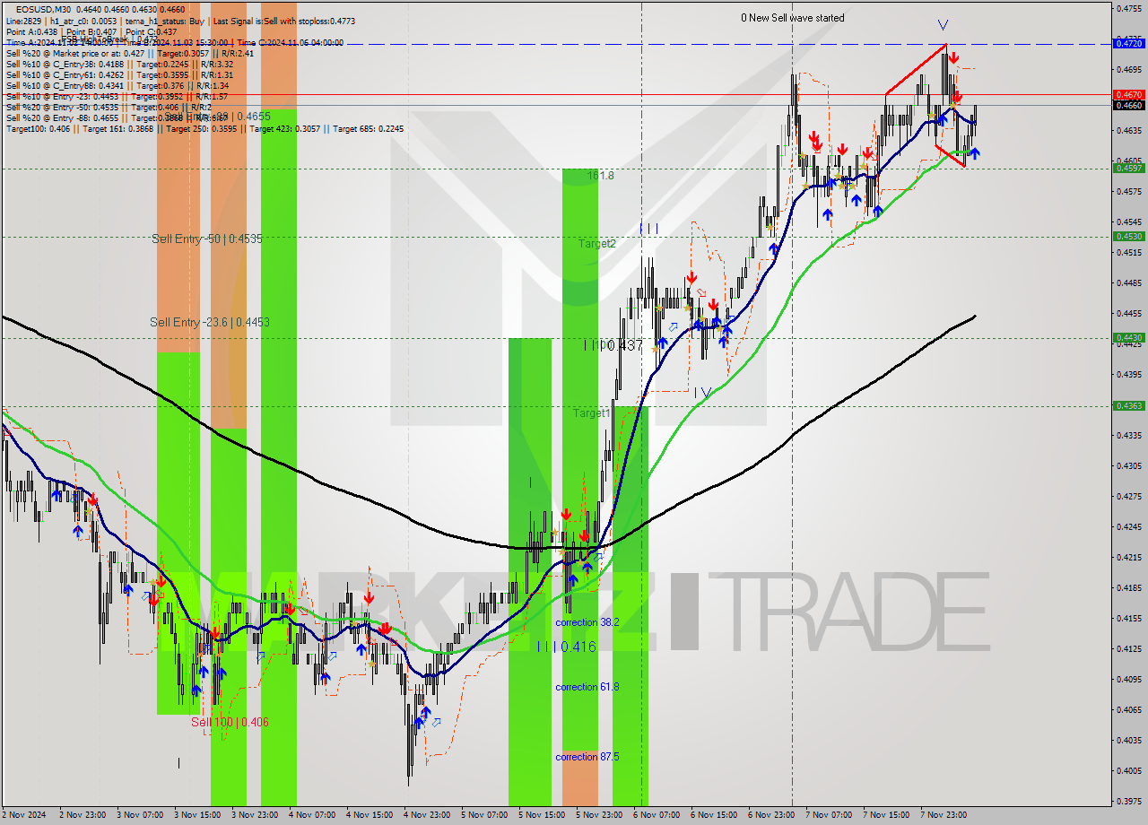Click the '2 Nov 2024' date on the time axis
Screen dimensions: 1148x825
pos(26,815)
